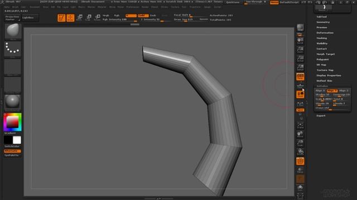Click the Xpose icon at bottom of right shelf
This screenshot has height=200, width=357.
tap(300, 196)
